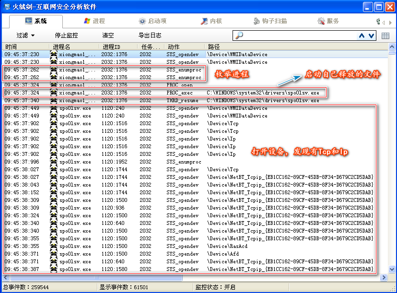Click the horizontal scrollbar thumb
The width and height of the screenshot is (397, 293).
coord(96,278)
